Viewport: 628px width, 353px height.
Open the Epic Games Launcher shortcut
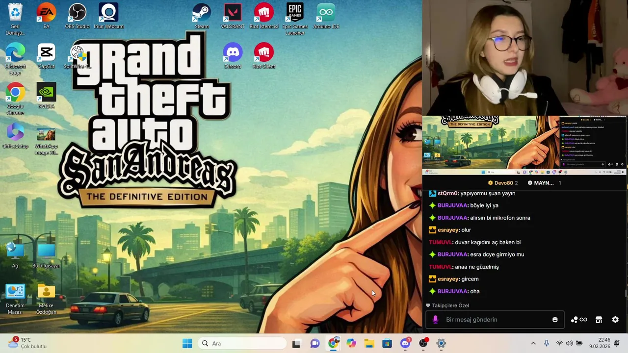295,19
